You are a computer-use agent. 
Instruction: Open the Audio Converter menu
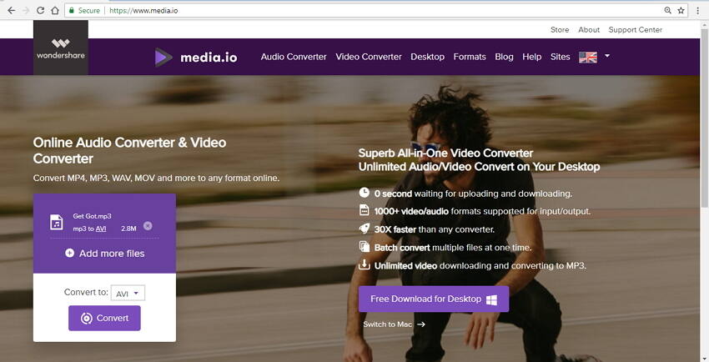[x=294, y=57]
